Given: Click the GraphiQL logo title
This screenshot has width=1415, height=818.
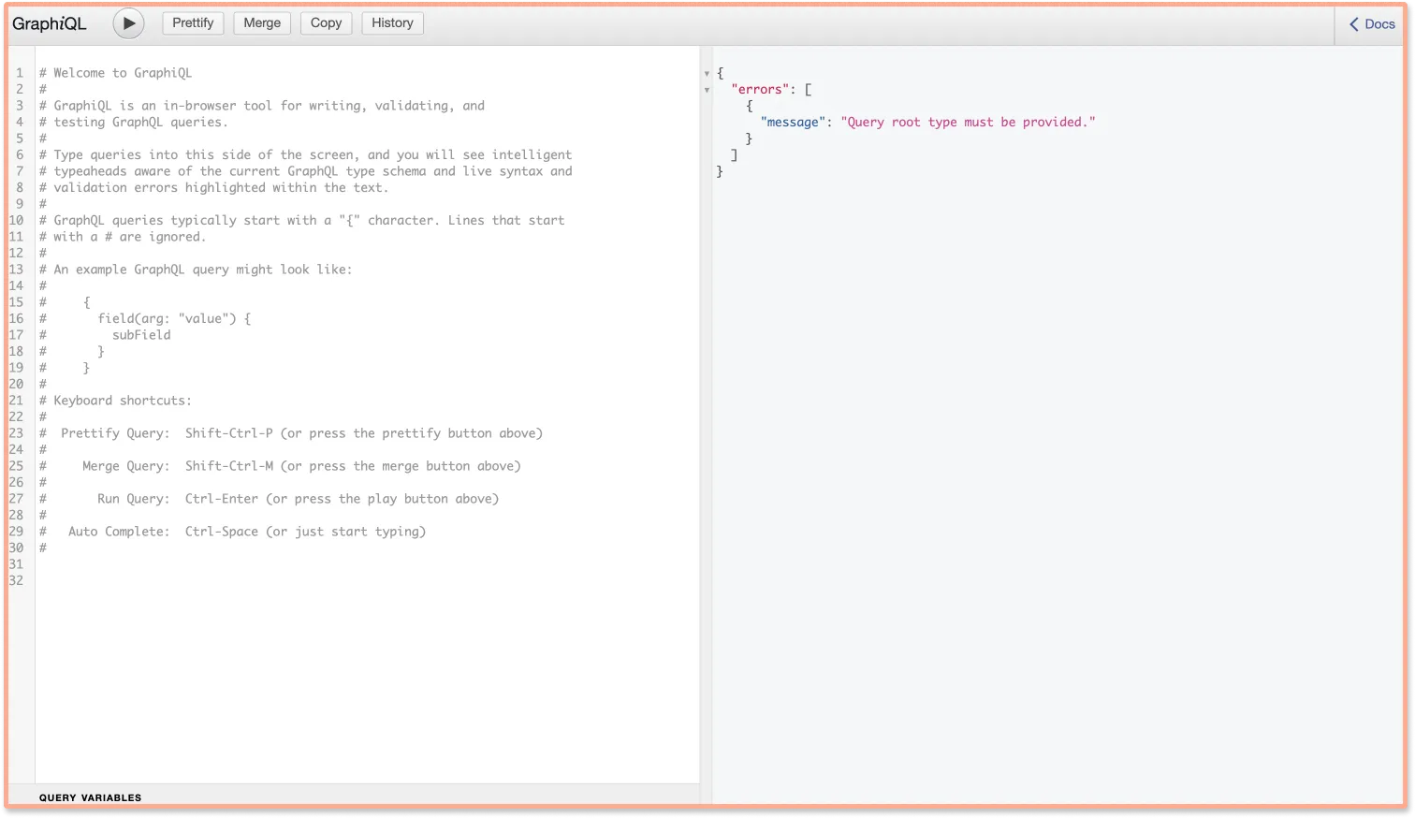Looking at the screenshot, I should (x=50, y=24).
